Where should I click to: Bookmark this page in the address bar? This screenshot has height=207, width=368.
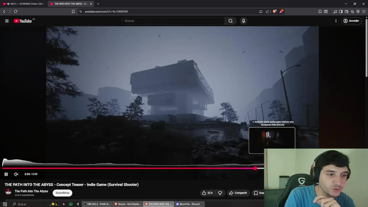click(73, 11)
